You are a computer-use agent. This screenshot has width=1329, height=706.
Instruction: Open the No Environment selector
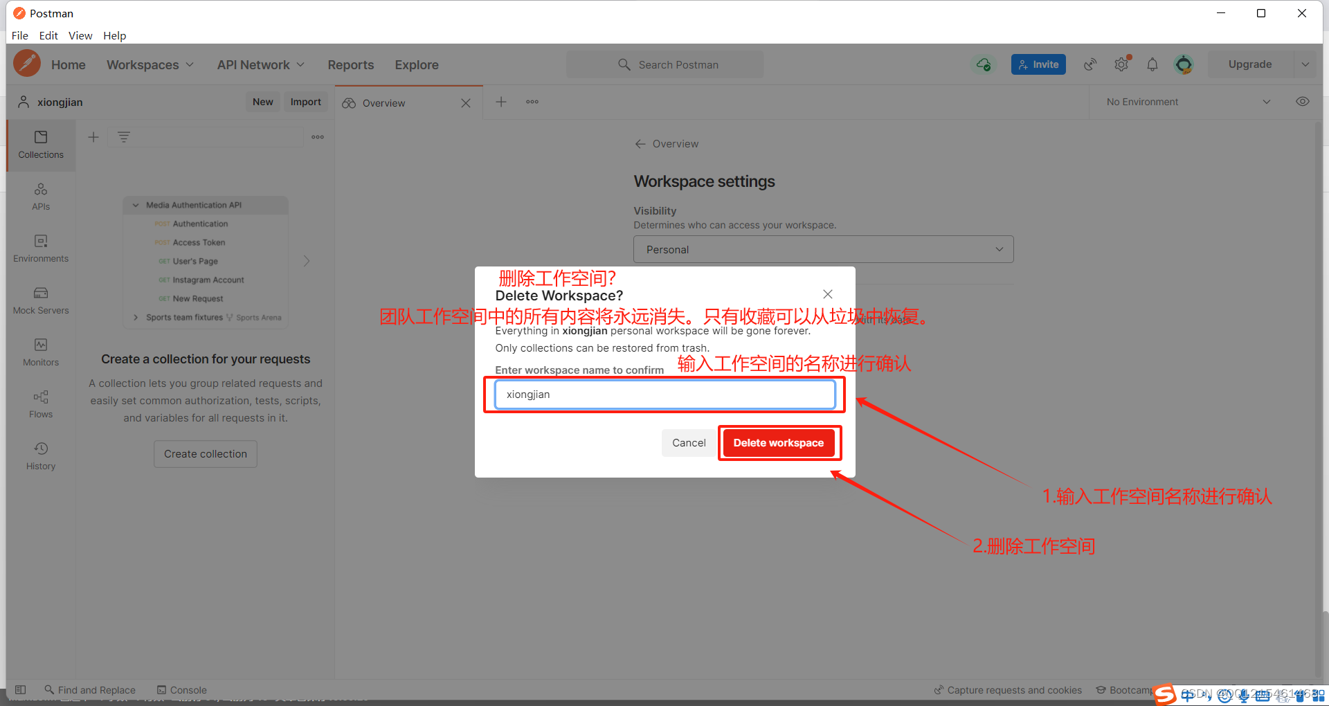pos(1189,102)
